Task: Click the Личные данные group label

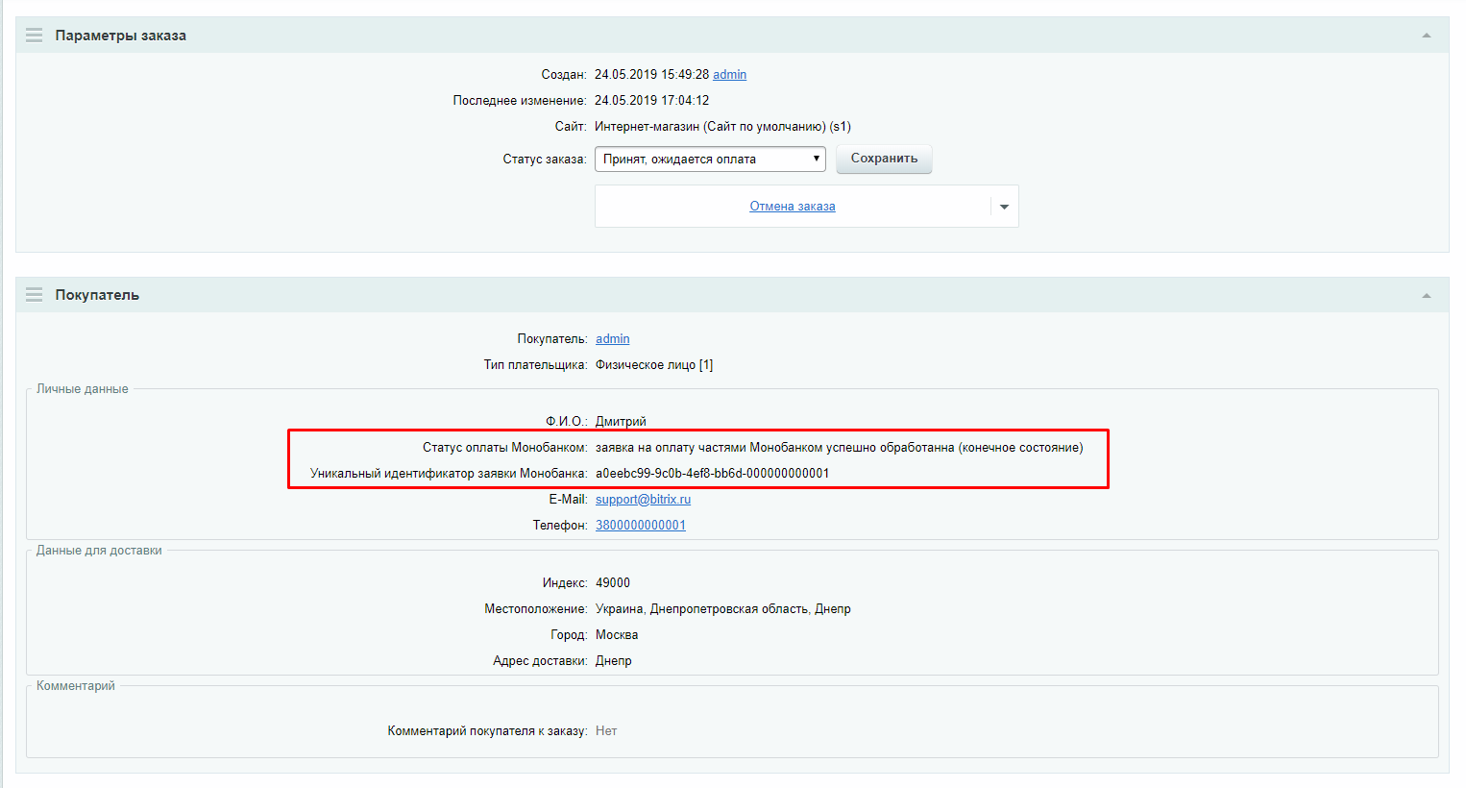Action: [82, 389]
